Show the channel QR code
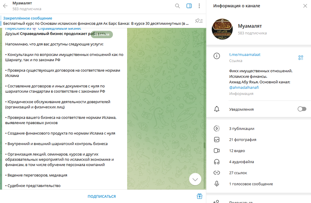Viewport: 311px width, 203px height. click(301, 58)
